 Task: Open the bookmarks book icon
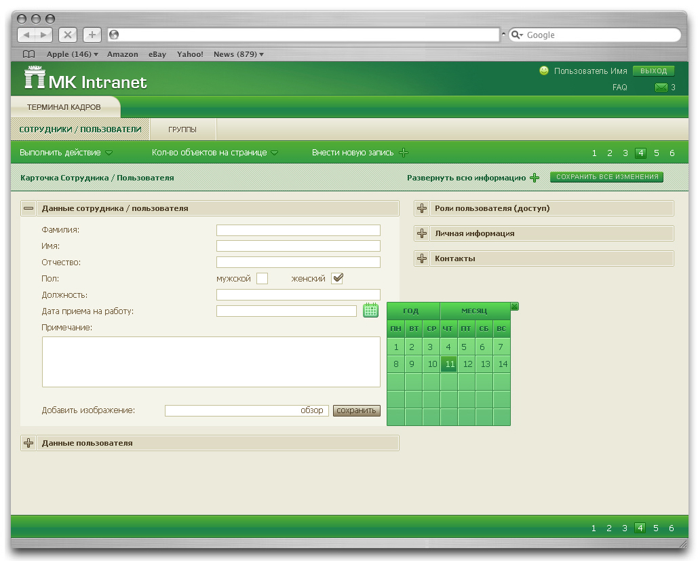[x=29, y=54]
